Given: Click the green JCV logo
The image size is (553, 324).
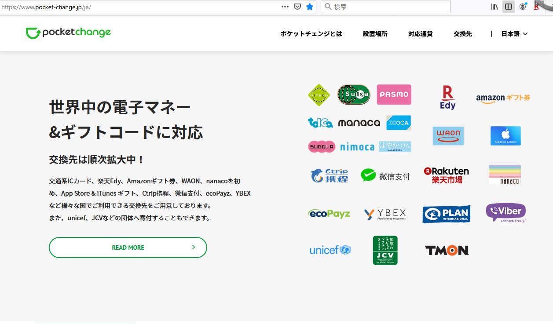Looking at the screenshot, I should (385, 250).
